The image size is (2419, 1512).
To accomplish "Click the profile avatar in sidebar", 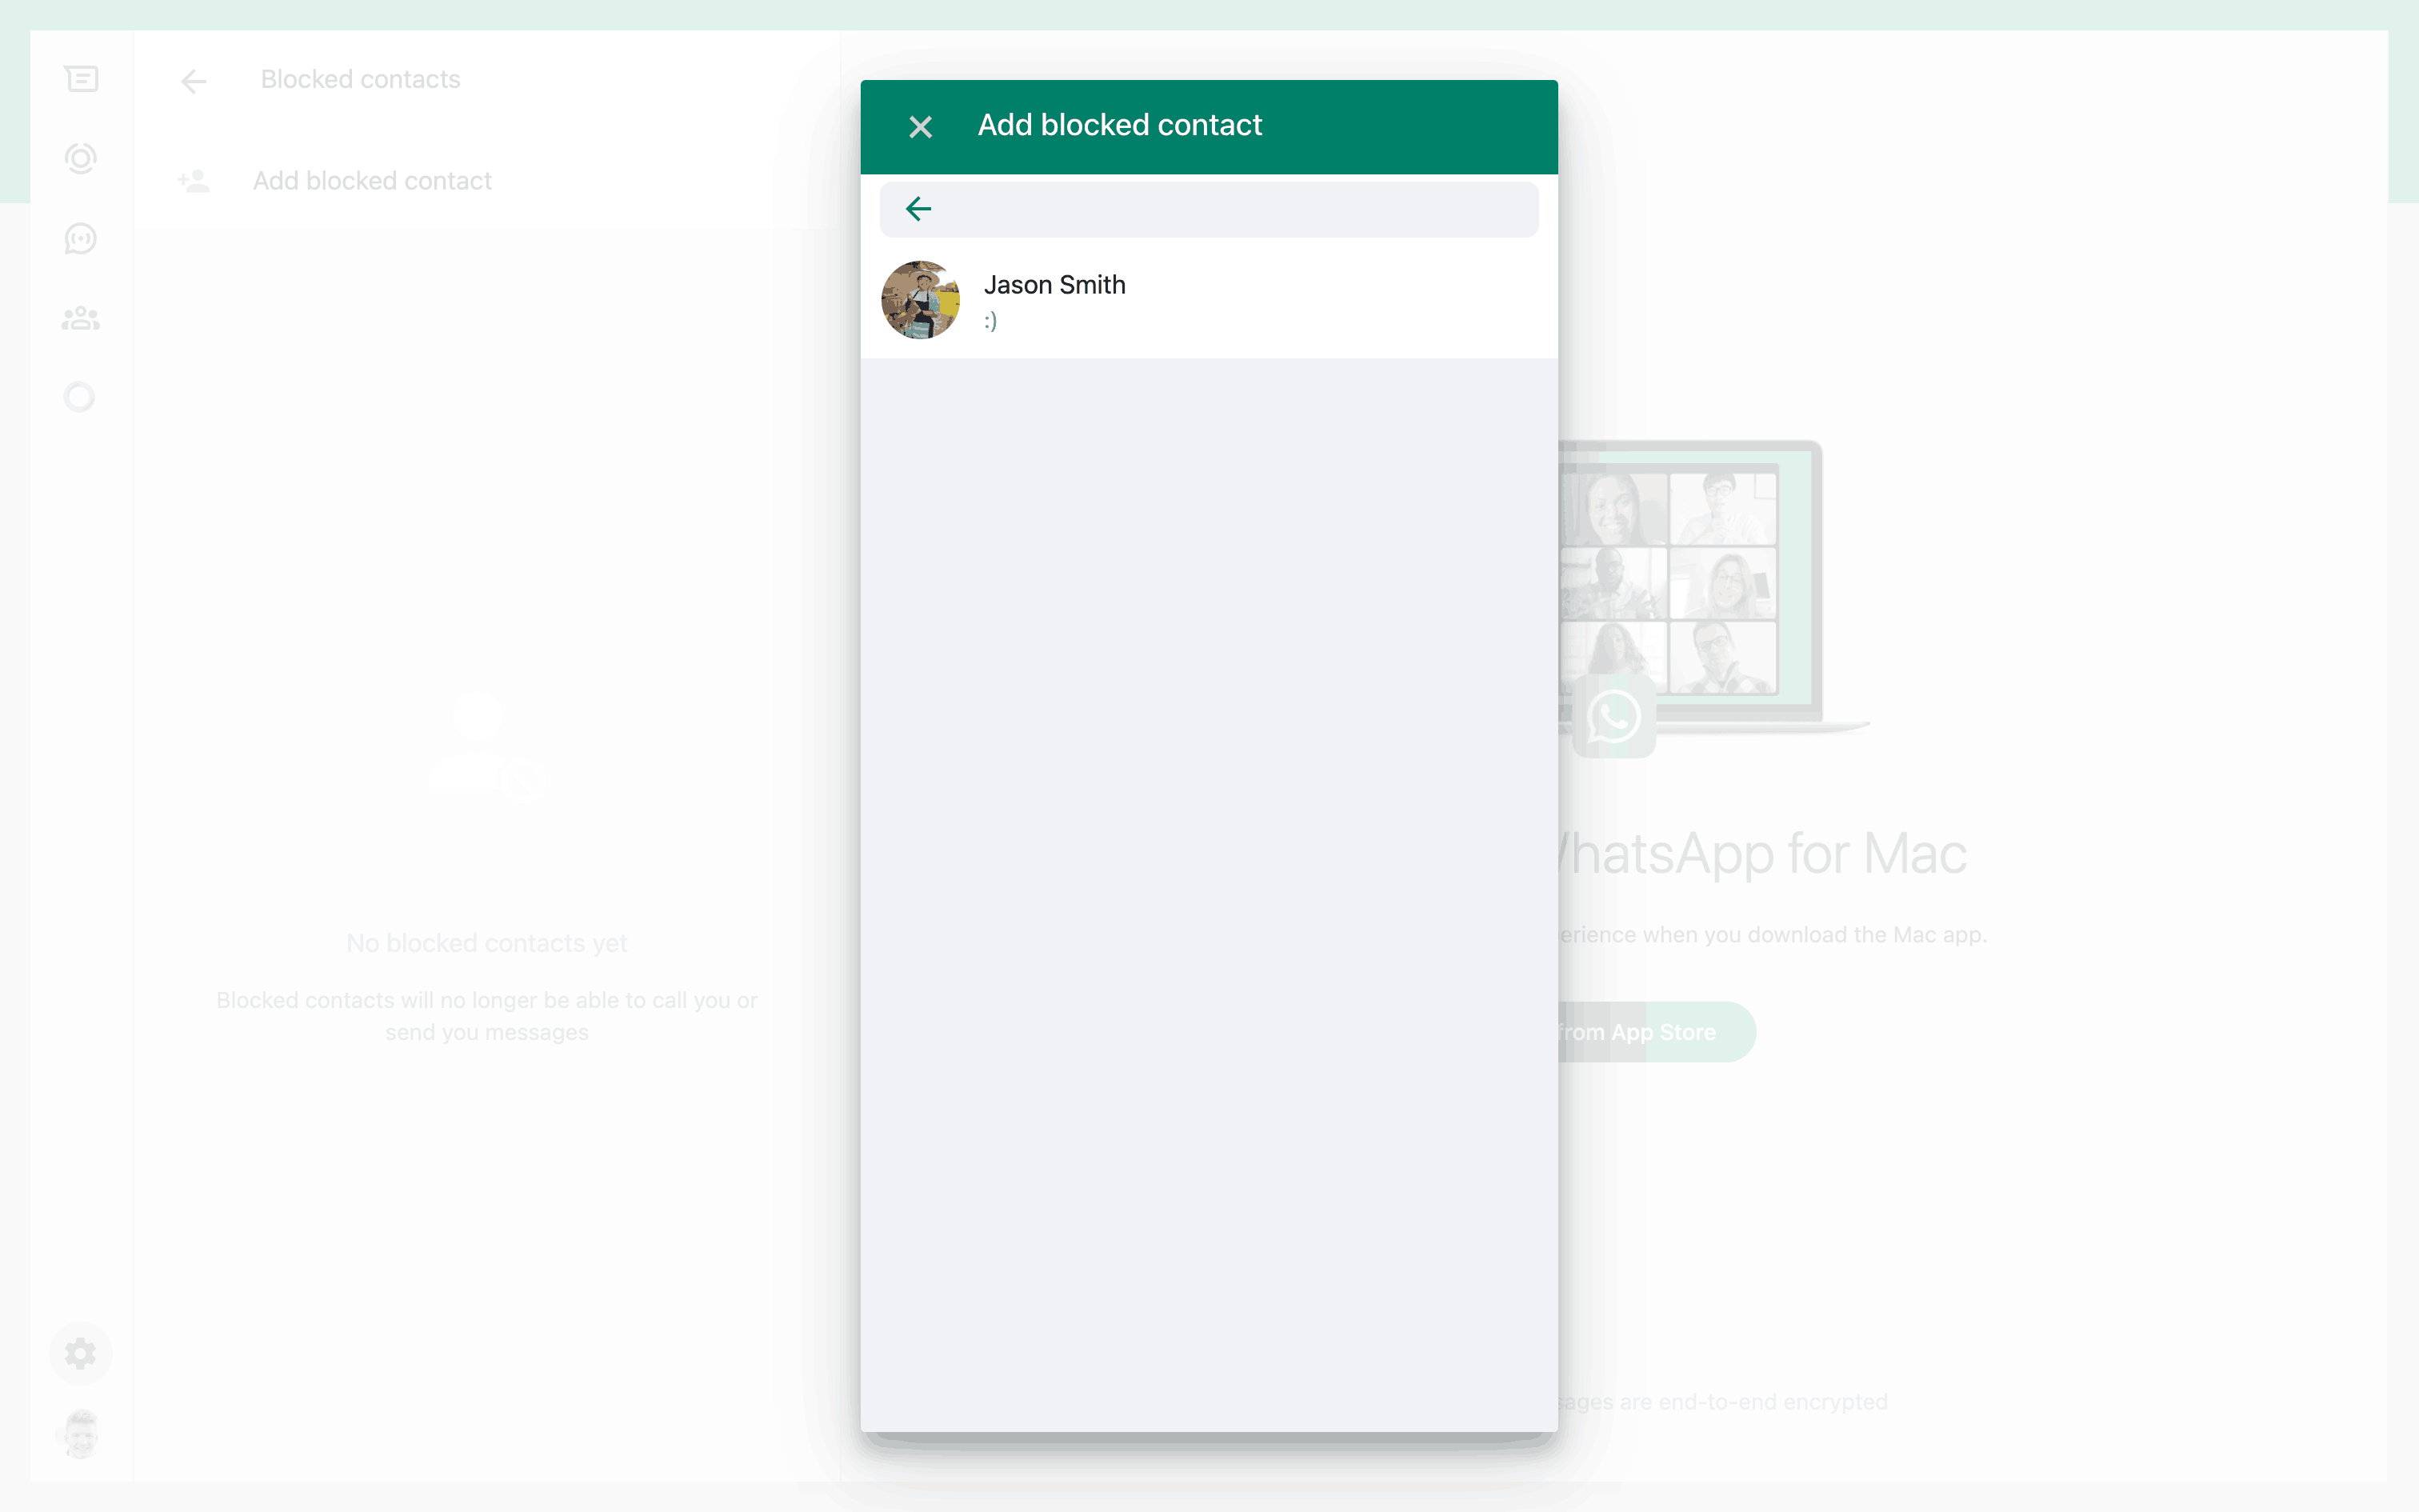I will coord(81,1433).
